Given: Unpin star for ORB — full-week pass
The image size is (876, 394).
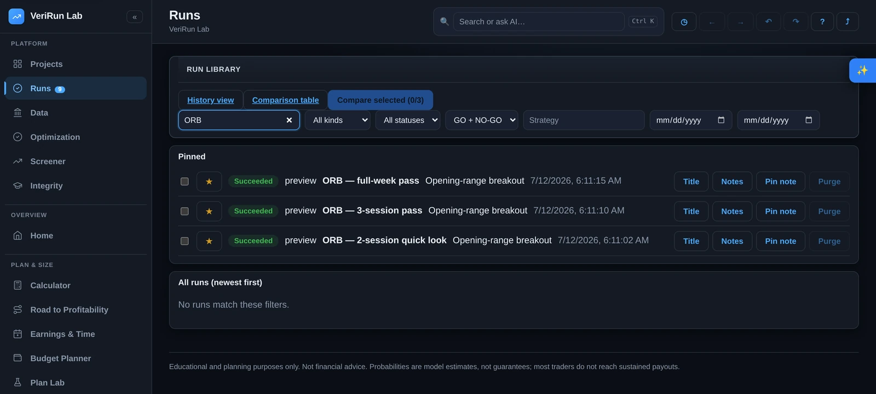Looking at the screenshot, I should coord(209,181).
